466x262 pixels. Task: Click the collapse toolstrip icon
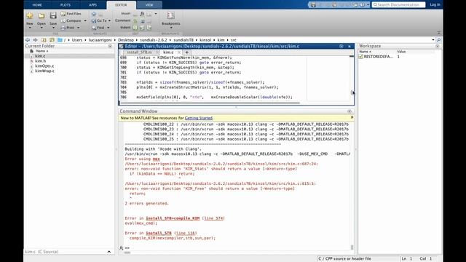438,33
